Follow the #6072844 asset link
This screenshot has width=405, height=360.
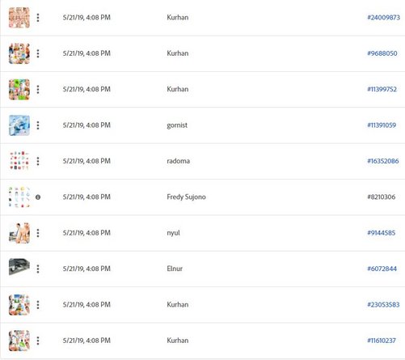[382, 269]
